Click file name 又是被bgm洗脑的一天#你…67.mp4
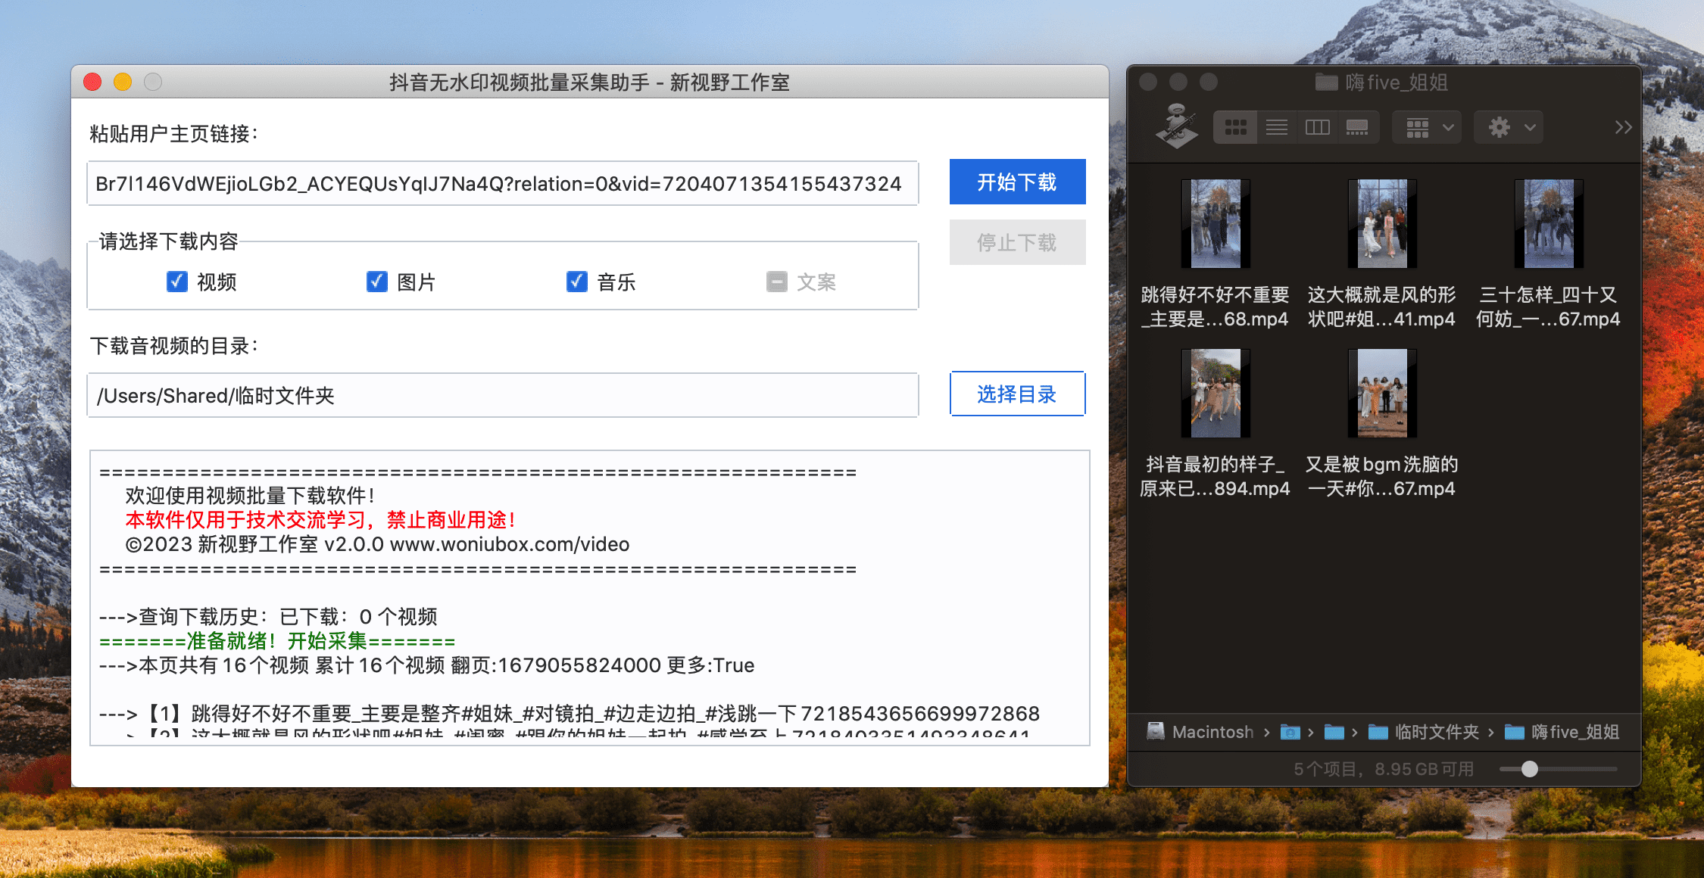 coord(1381,476)
